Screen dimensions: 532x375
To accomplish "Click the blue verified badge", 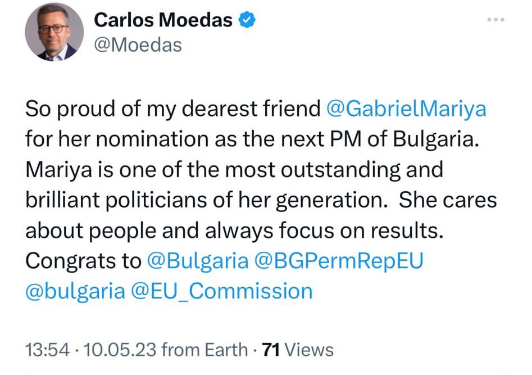I will [247, 21].
